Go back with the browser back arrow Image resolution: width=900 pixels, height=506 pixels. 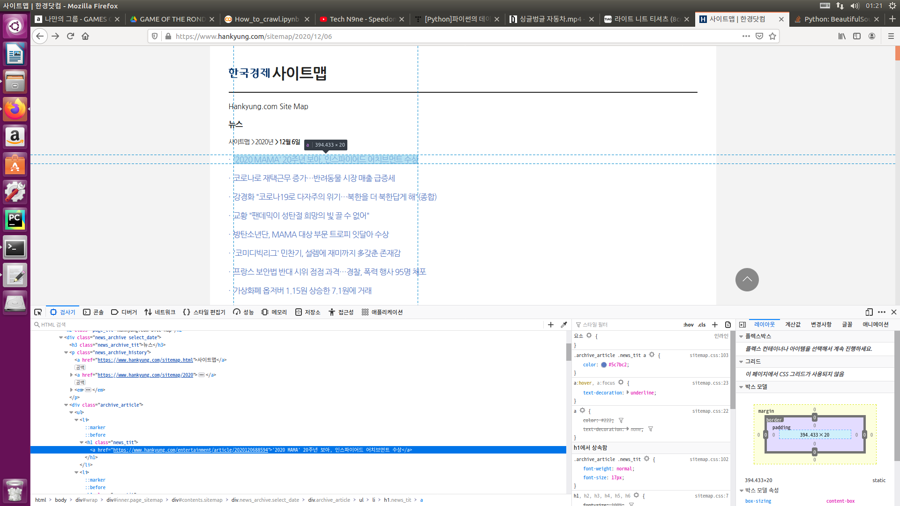click(x=40, y=36)
